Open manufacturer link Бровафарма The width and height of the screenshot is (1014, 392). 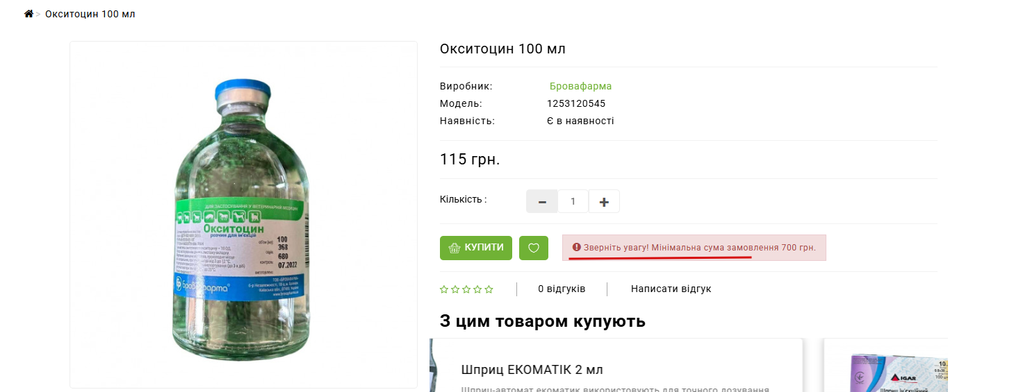click(x=580, y=87)
